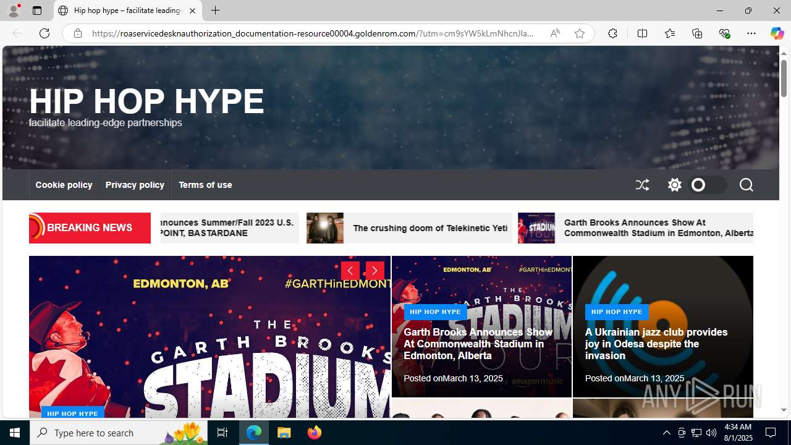Click the BREAKING NEWS label
The height and width of the screenshot is (445, 791).
(x=90, y=227)
